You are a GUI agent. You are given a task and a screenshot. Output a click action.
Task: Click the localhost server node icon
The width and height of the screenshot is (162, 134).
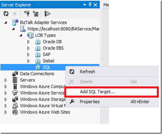tap(23, 29)
